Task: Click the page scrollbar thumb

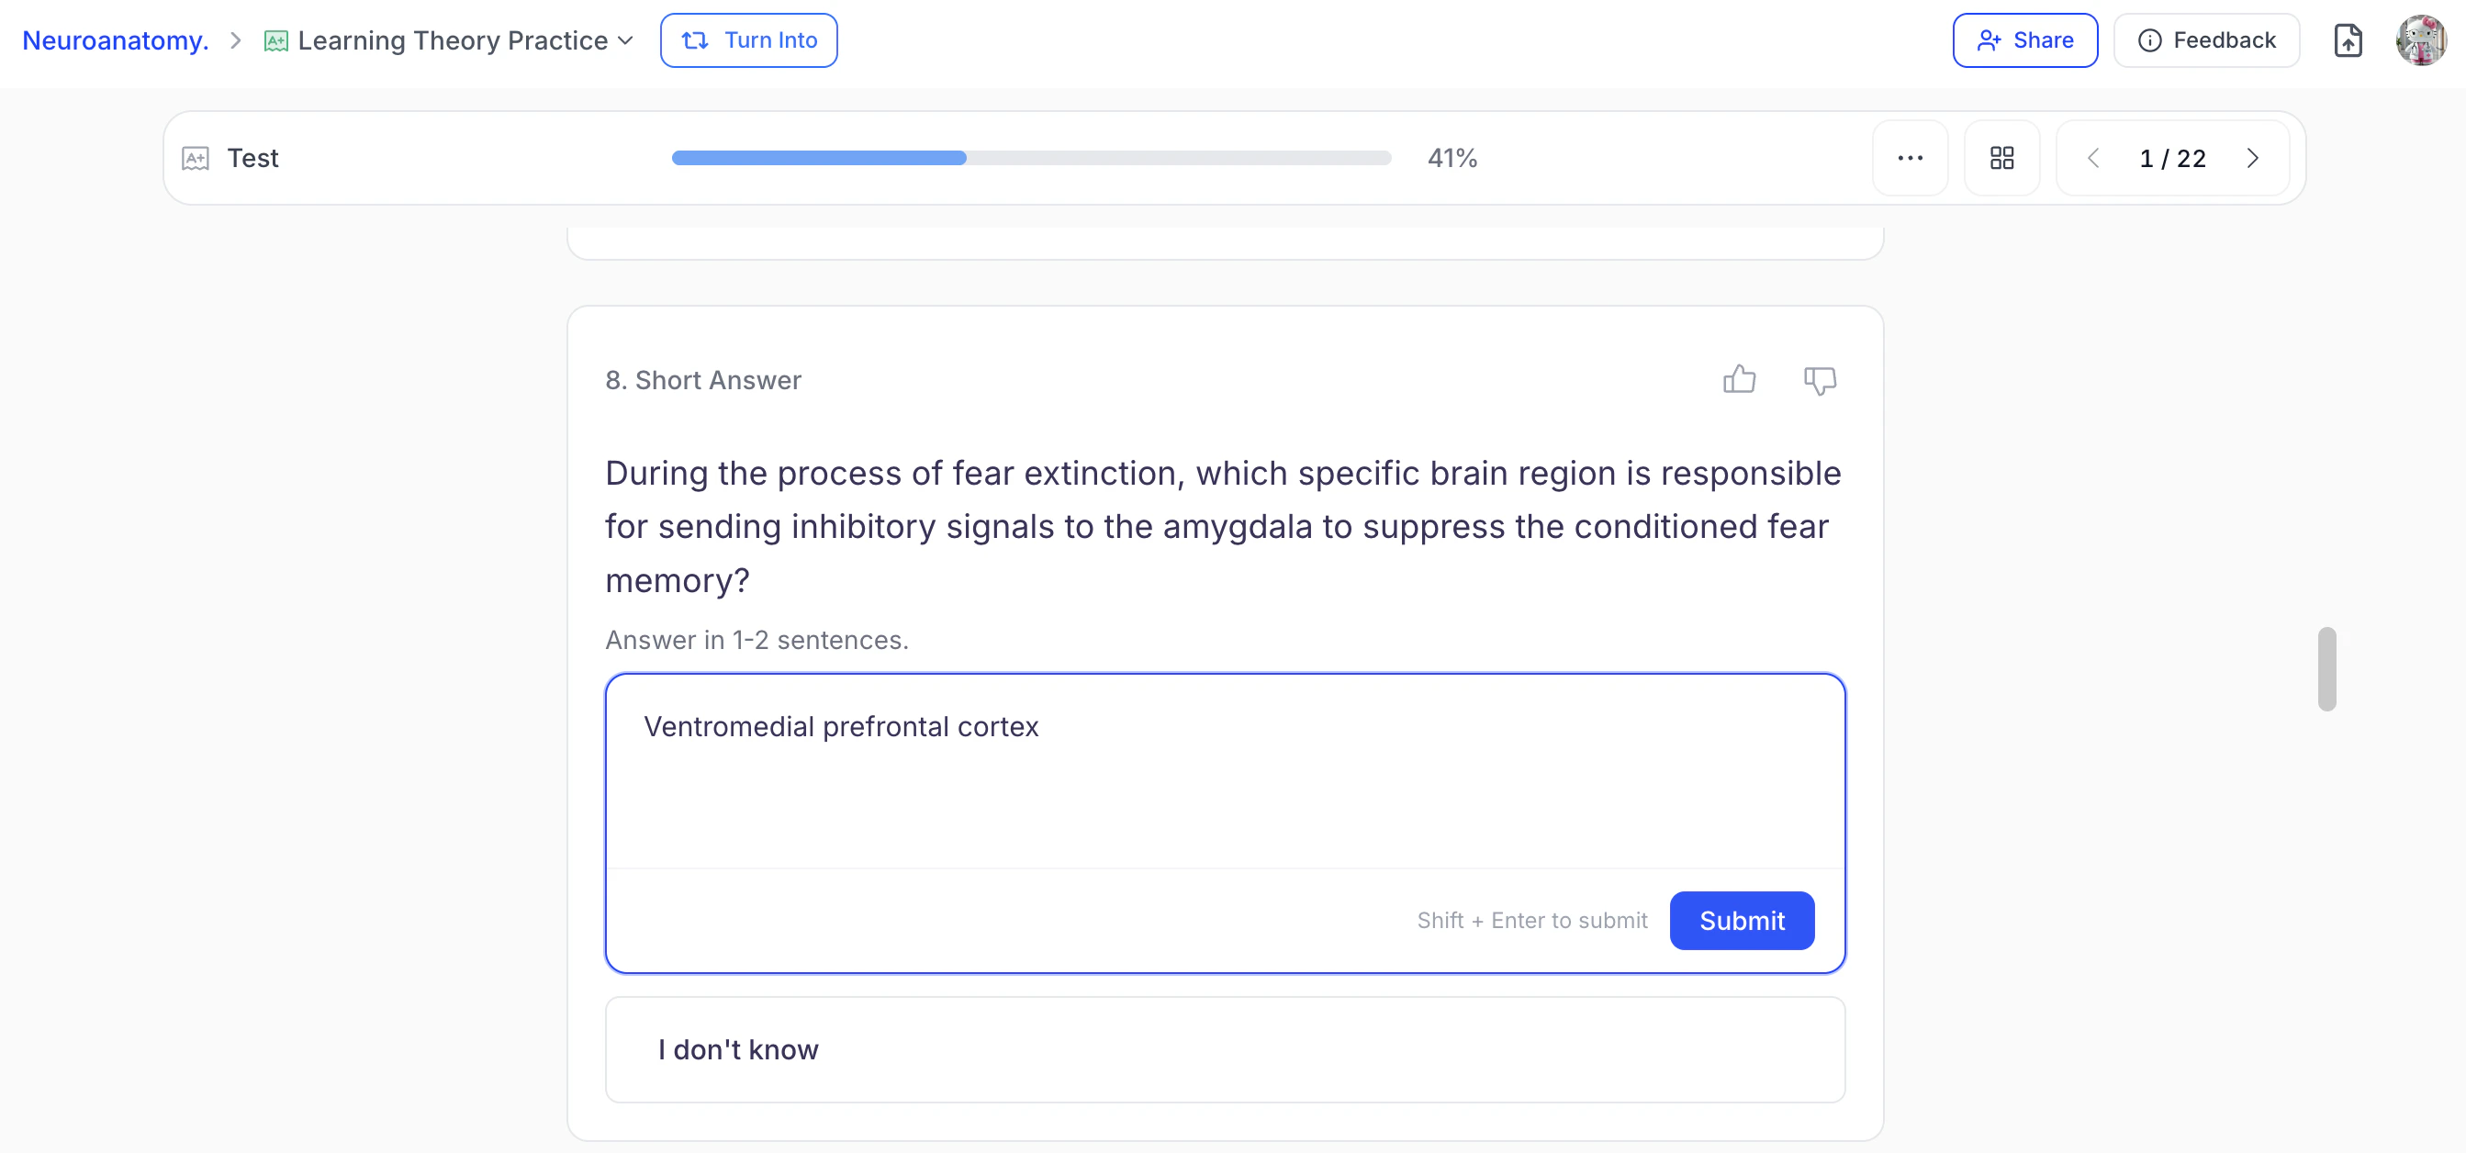Action: point(2326,669)
